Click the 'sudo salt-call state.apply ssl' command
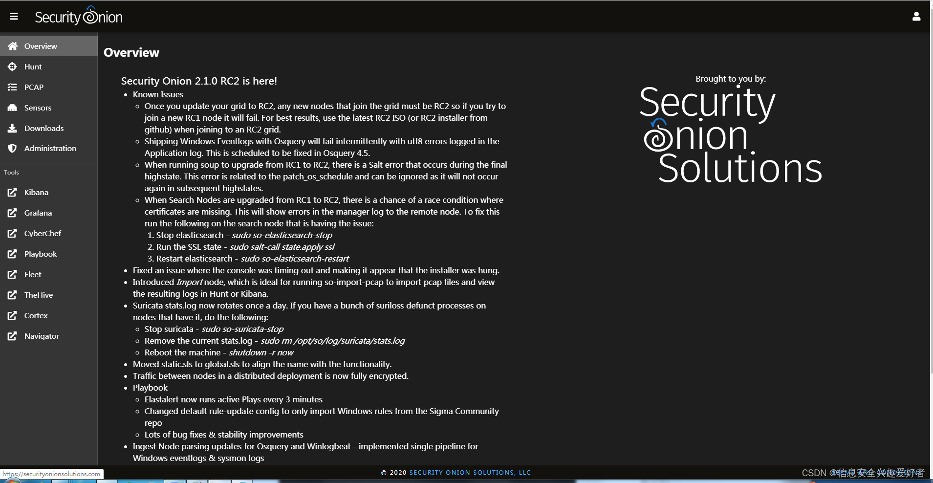The image size is (933, 483). pyautogui.click(x=282, y=247)
